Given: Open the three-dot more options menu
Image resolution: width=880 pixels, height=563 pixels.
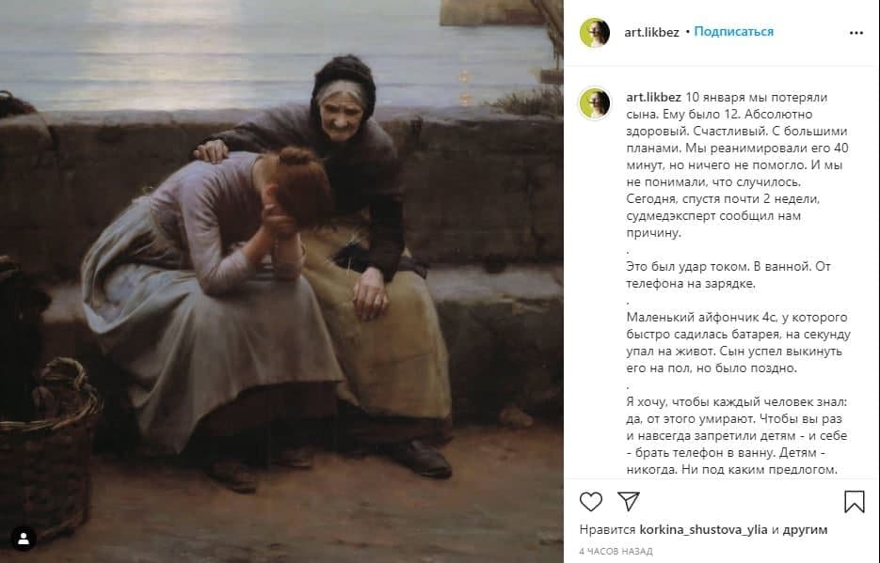Looking at the screenshot, I should click(856, 33).
